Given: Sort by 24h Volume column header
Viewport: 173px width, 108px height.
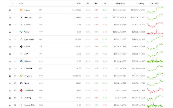Looking at the screenshot, I should click(x=121, y=4).
